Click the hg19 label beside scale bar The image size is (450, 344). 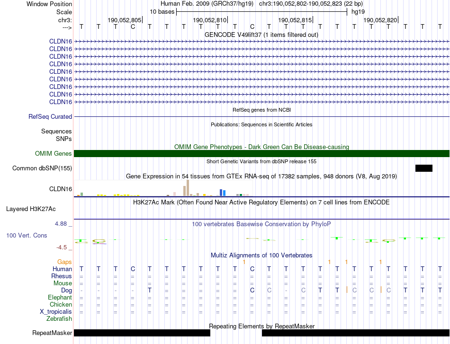358,12
